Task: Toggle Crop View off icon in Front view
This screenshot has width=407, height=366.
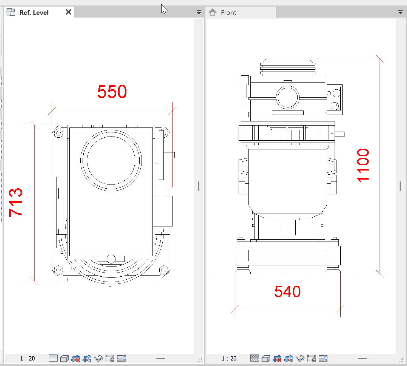Action: [277, 358]
